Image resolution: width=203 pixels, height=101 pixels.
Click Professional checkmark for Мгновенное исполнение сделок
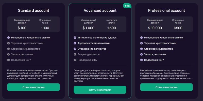142,38
